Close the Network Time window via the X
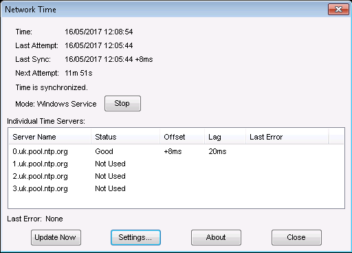 pos(338,10)
